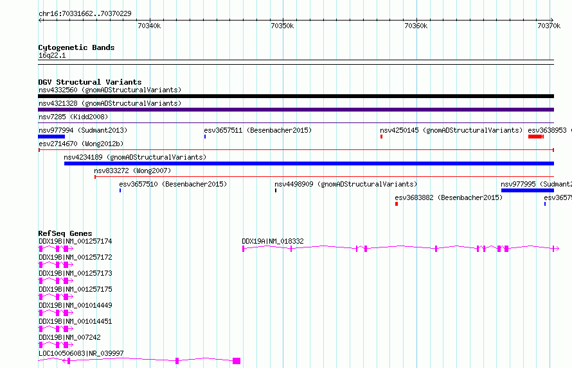
Task: Click the small black nsv4498909 marker
Action: (276, 190)
